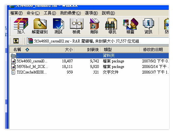Click the 防 virus scan toolbar icon
This screenshot has width=174, height=134.
click(x=166, y=26)
